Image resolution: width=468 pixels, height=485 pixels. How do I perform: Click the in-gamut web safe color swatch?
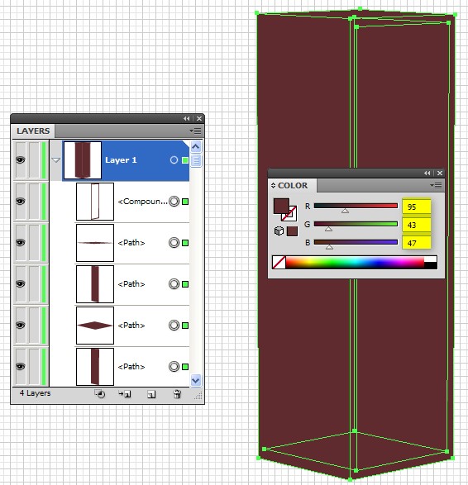pos(292,231)
